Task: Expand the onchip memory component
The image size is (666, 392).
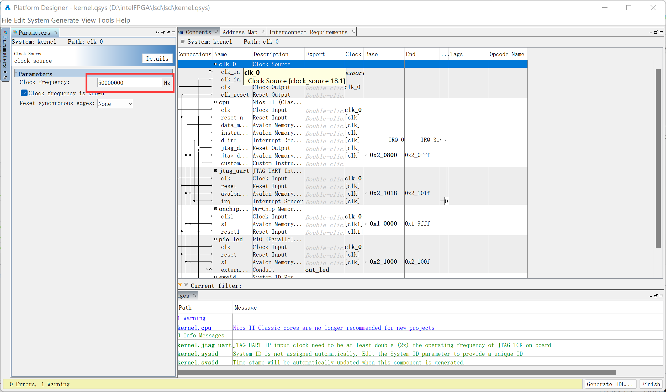Action: [216, 208]
